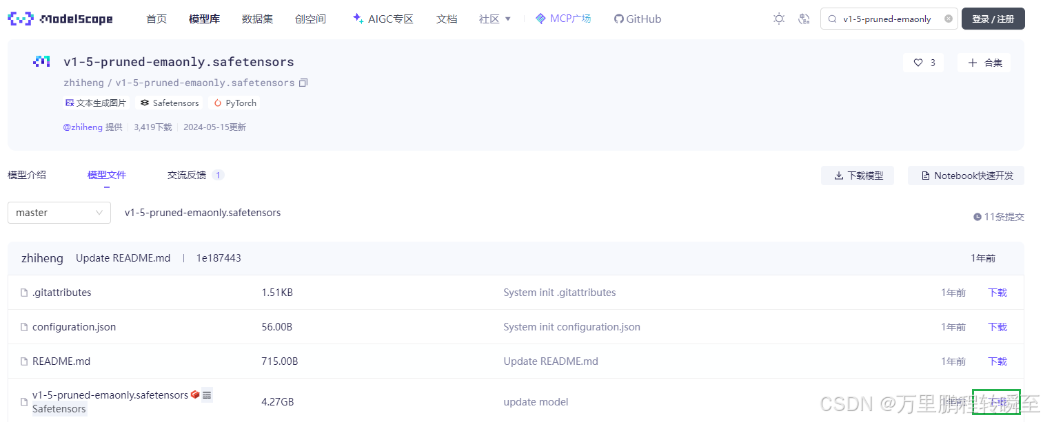Click the 文本生成图片 tag

click(x=96, y=103)
